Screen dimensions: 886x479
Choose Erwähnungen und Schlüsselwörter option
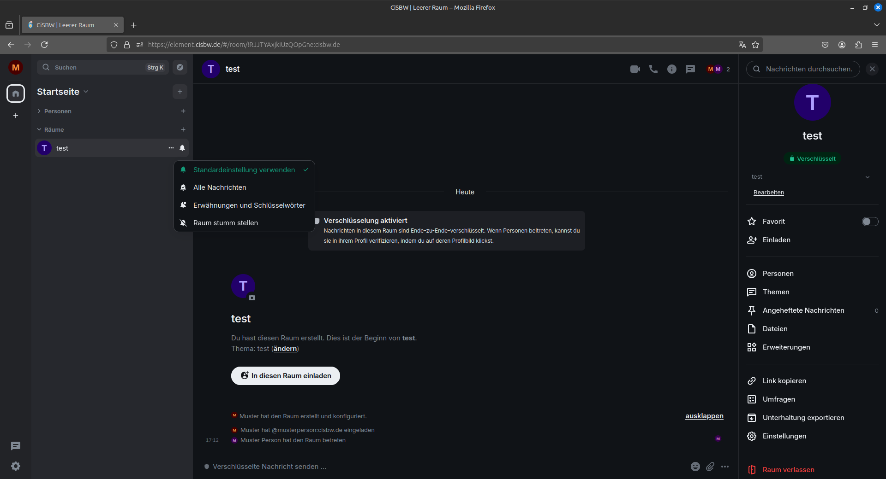249,205
